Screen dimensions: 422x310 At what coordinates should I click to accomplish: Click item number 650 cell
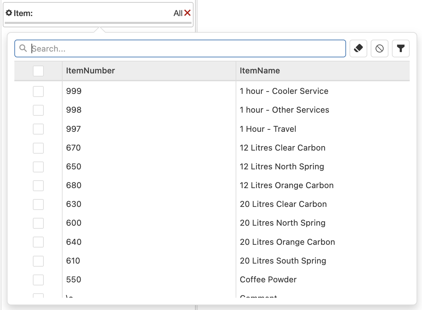click(74, 167)
